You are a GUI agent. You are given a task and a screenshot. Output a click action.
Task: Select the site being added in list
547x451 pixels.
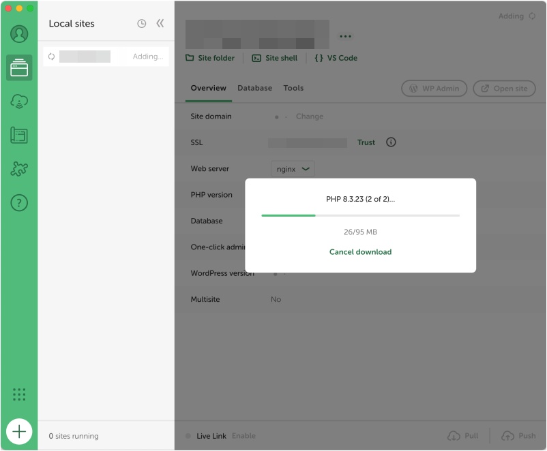click(106, 57)
